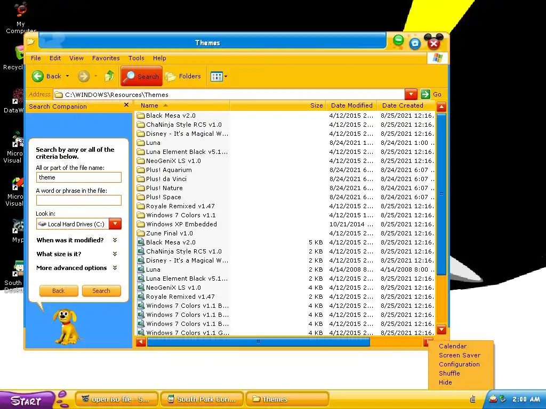
Task: Click the Search button in Search Companion
Action: pos(101,291)
